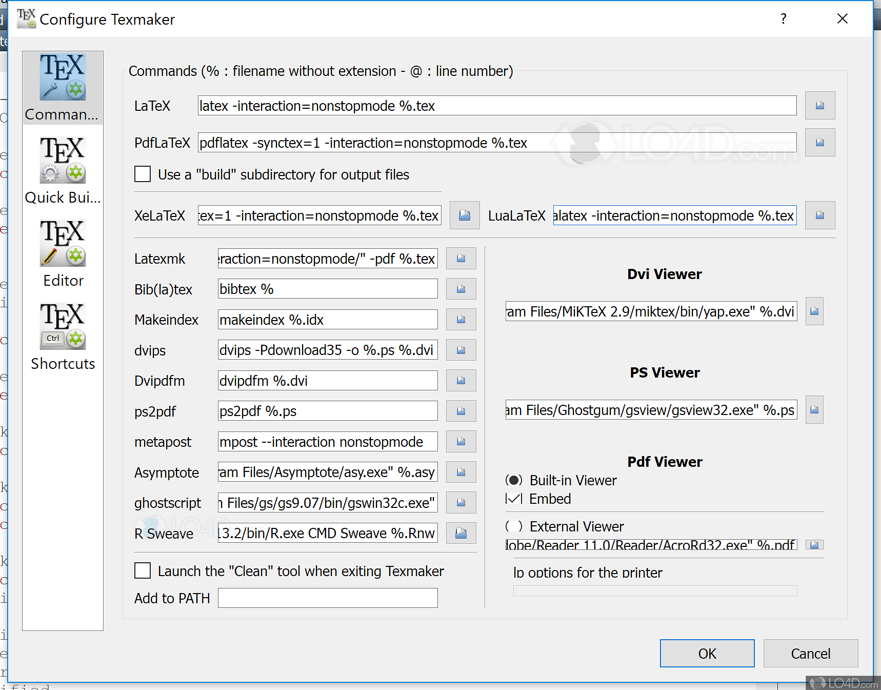
Task: Enable launching the Clean tool on exit
Action: coord(142,570)
